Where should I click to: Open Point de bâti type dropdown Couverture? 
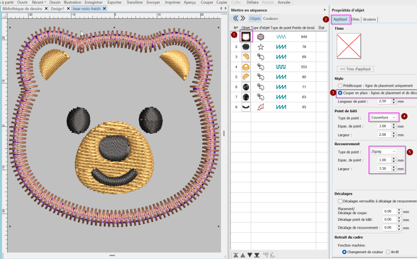coord(384,117)
